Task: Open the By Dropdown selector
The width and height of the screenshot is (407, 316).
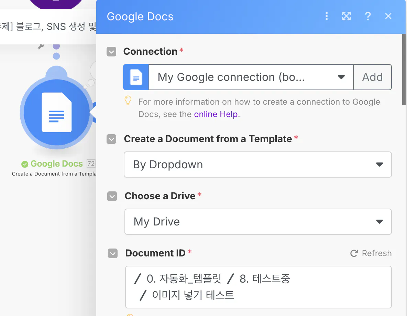Action: [x=258, y=165]
